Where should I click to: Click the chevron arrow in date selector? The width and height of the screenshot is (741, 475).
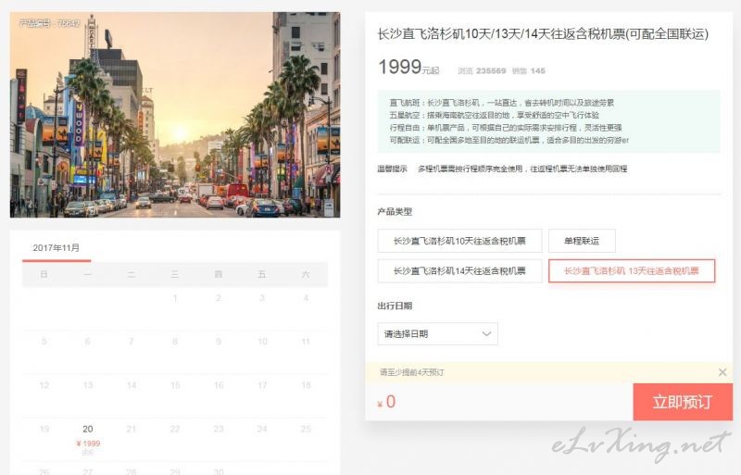tap(486, 333)
